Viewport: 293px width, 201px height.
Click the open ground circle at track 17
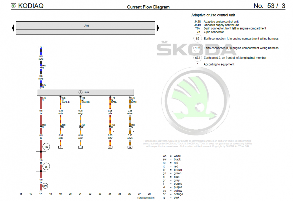click(x=41, y=191)
